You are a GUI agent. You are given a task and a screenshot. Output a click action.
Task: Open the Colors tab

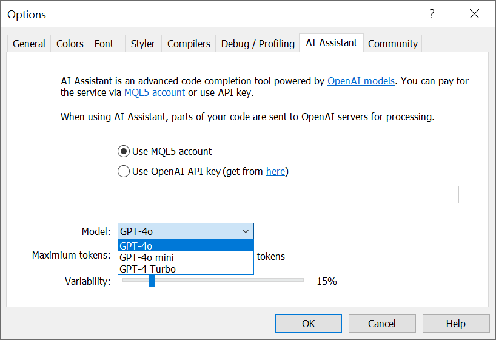tap(70, 44)
